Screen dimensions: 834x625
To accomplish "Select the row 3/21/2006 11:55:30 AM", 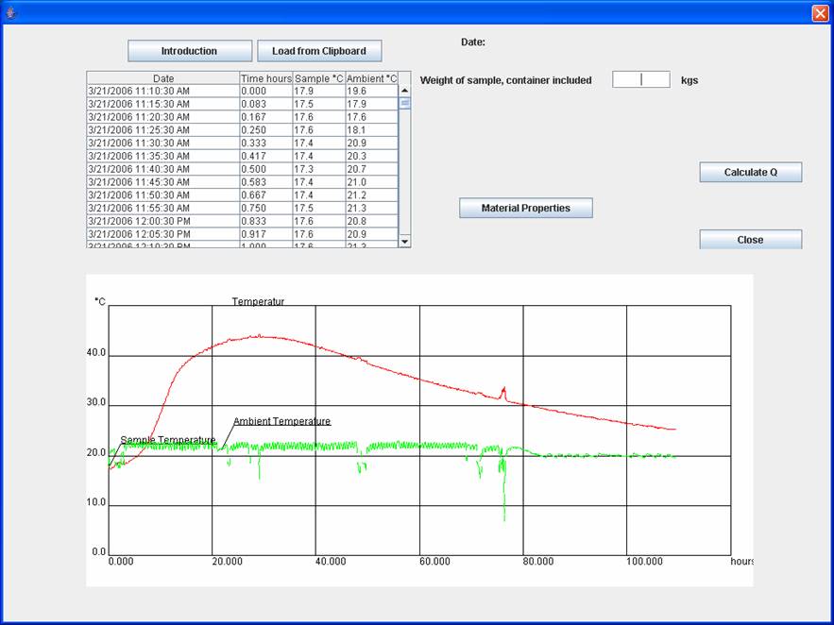I will [x=243, y=208].
